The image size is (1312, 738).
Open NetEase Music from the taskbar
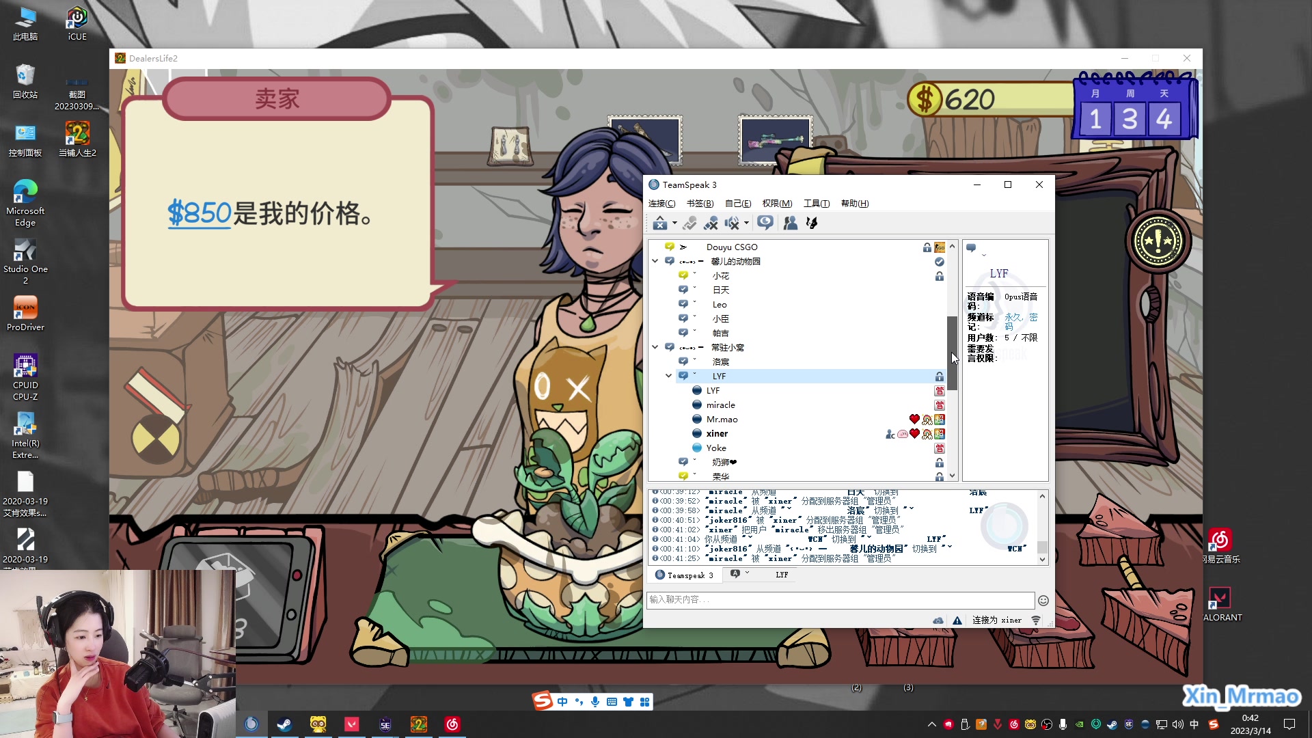coord(452,724)
